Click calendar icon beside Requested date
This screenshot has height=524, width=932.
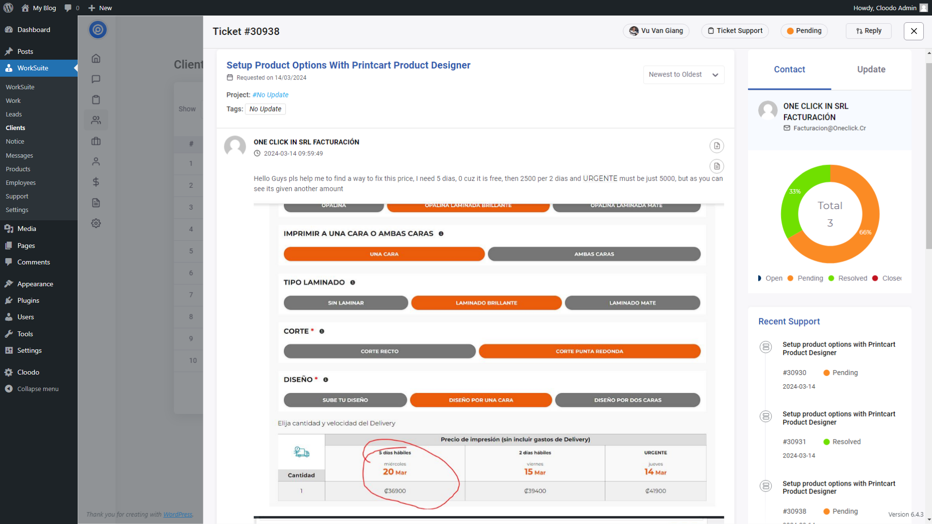click(230, 78)
